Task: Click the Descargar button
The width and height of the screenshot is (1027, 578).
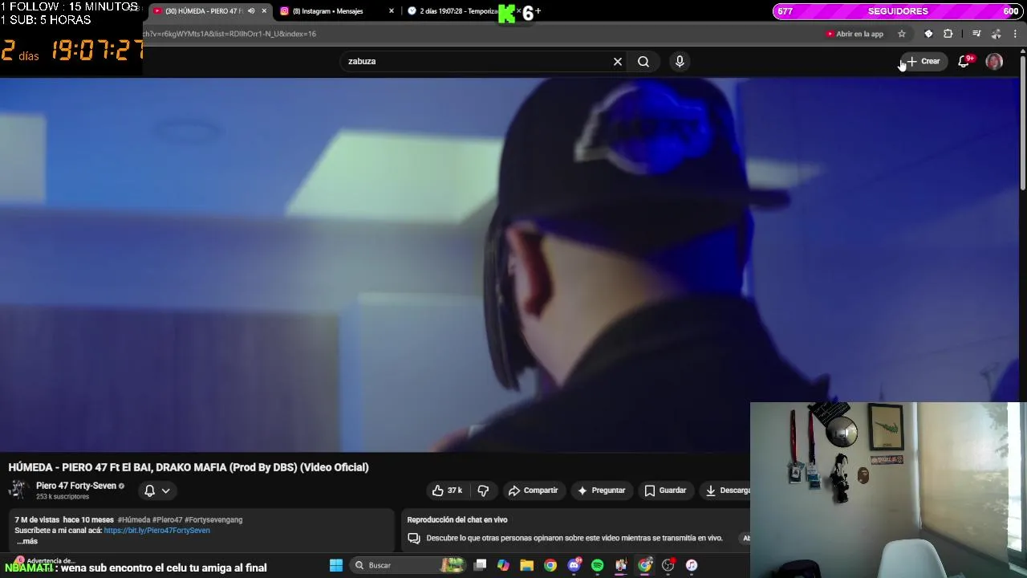Action: [x=726, y=490]
